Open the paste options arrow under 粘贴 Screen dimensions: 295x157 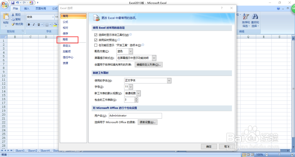(6, 26)
